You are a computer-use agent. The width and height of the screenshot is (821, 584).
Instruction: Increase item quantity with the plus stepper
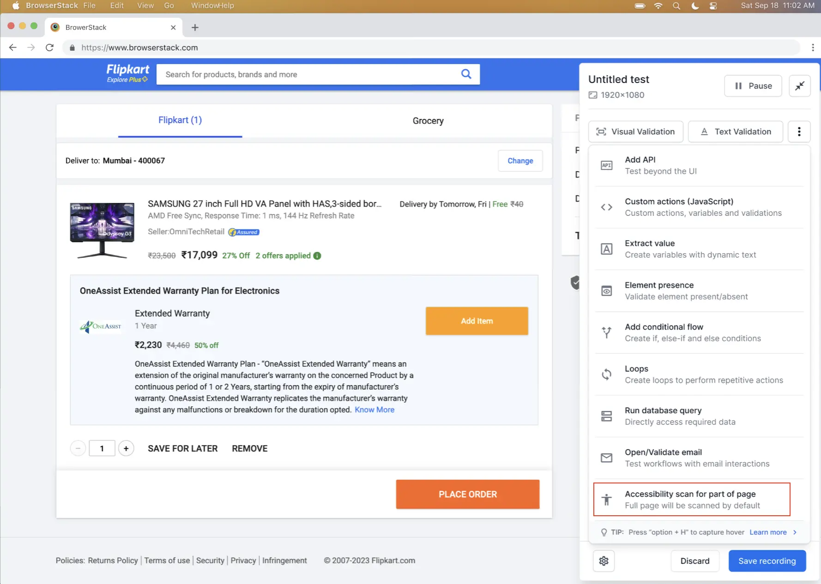click(126, 448)
